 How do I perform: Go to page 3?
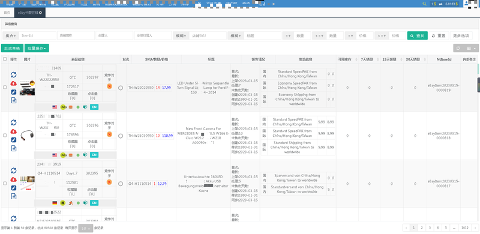click(x=430, y=227)
